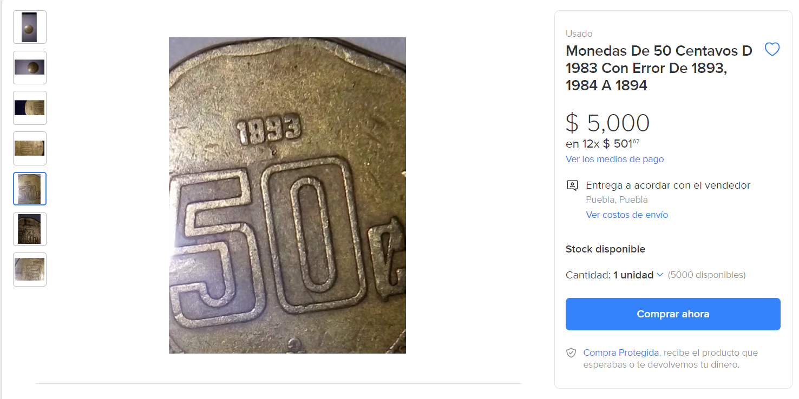Enlarge the main 1893 coin photo
Image resolution: width=799 pixels, height=399 pixels.
coord(287,195)
